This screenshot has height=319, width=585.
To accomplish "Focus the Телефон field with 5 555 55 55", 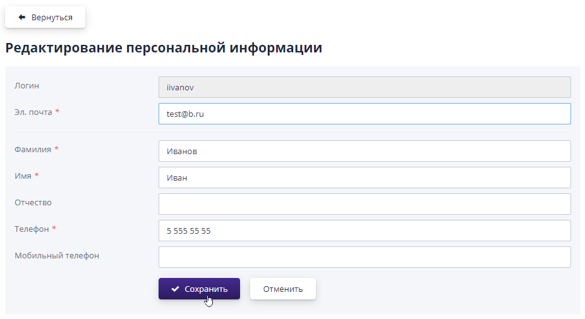I will pyautogui.click(x=365, y=231).
